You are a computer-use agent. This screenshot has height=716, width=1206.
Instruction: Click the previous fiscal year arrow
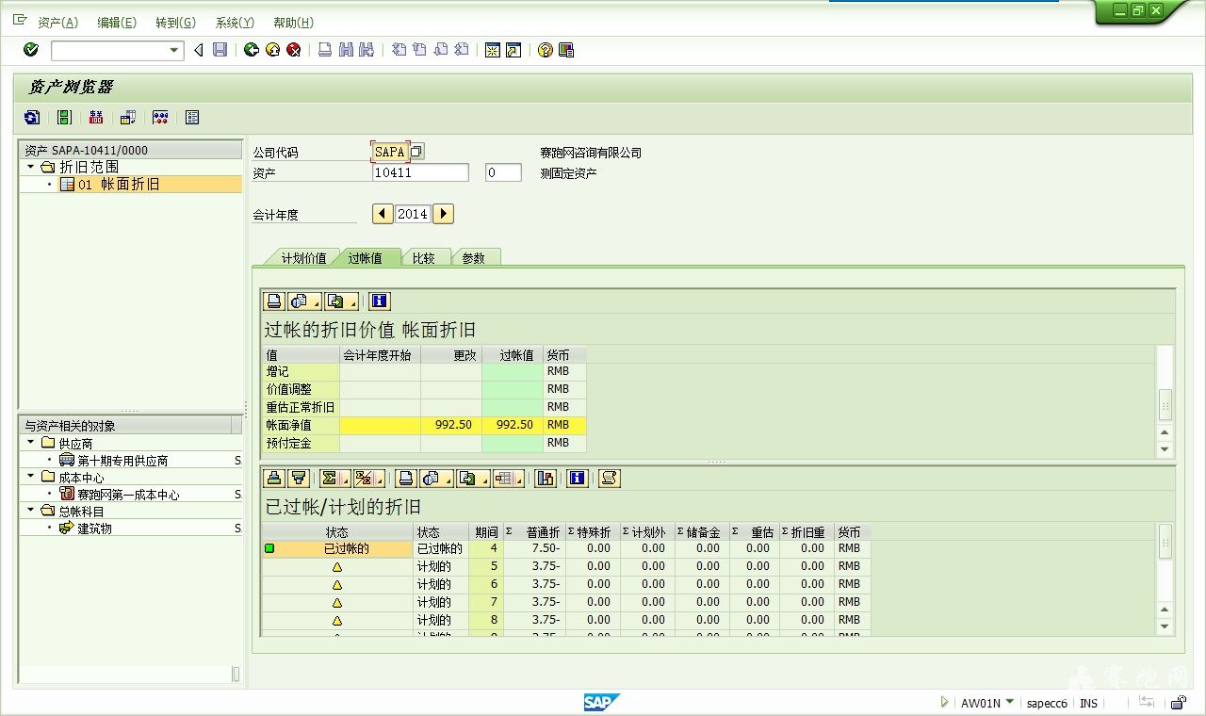coord(383,214)
